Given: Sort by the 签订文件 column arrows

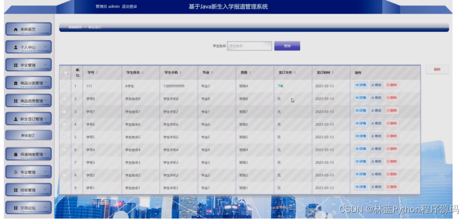Looking at the screenshot, I should click(x=294, y=73).
